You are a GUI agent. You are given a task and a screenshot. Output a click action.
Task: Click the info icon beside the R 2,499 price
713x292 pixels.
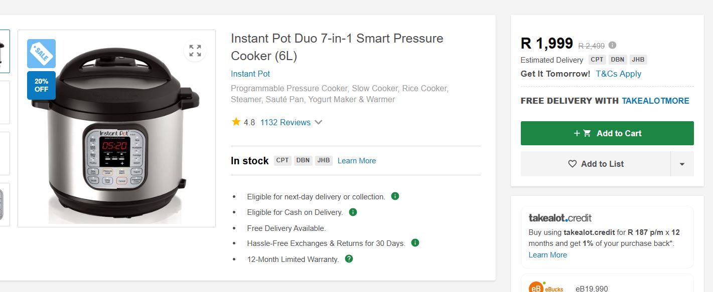[x=612, y=45]
